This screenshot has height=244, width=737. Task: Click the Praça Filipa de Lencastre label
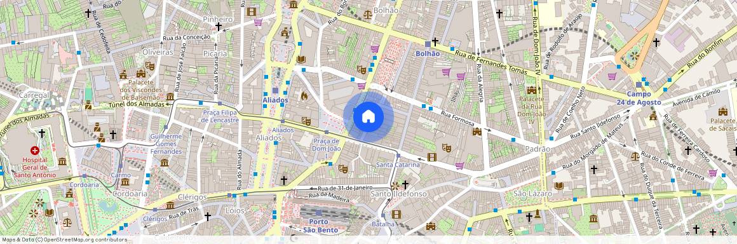point(220,116)
